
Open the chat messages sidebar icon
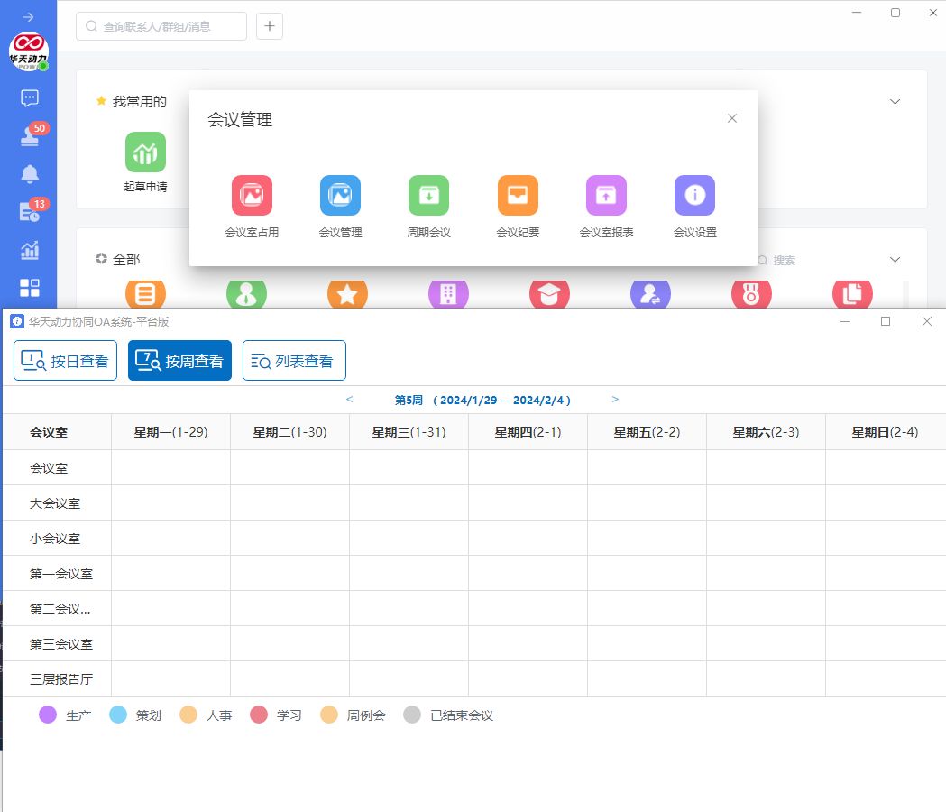point(30,98)
